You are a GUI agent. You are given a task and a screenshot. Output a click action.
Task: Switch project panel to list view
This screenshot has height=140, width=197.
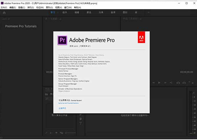coord(51,133)
